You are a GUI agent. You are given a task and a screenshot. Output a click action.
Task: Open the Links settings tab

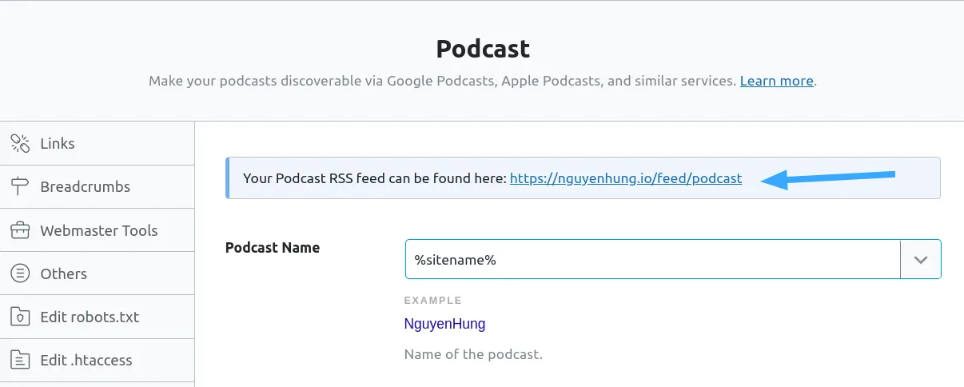(97, 144)
